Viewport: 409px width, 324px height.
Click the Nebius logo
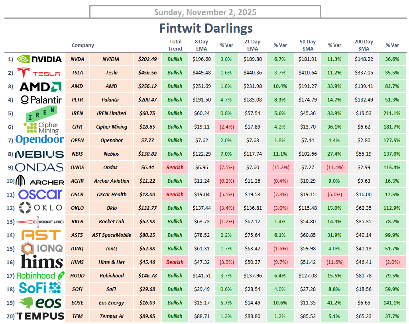click(x=39, y=154)
